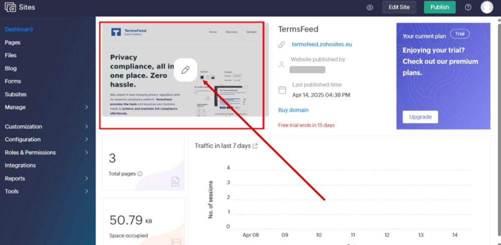The width and height of the screenshot is (501, 245).
Task: Open traffic report external link icon
Action: coord(255,146)
